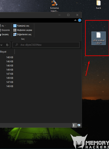Switch to the large icons view
This screenshot has height=149, width=109.
tap(79, 125)
